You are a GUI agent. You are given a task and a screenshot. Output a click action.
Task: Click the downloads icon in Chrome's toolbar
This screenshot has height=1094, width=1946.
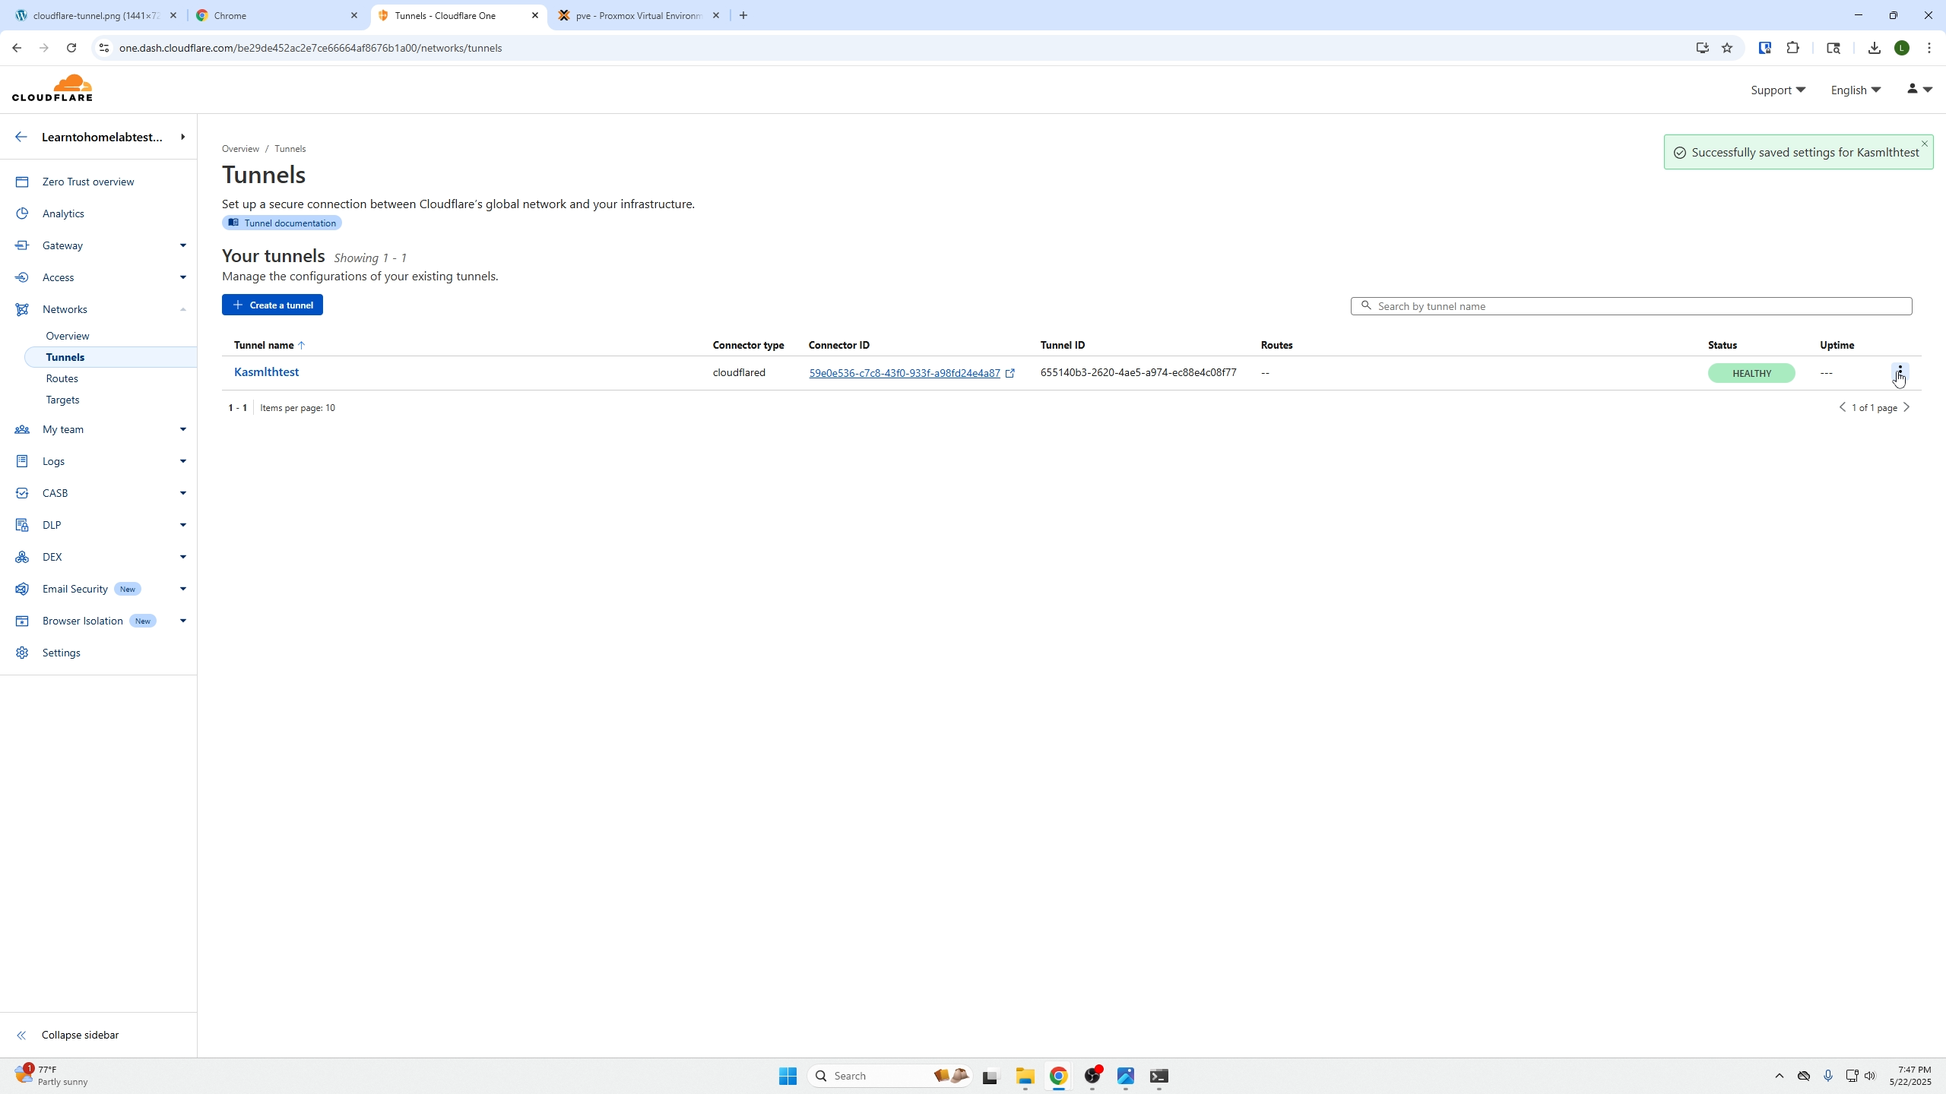(1874, 47)
